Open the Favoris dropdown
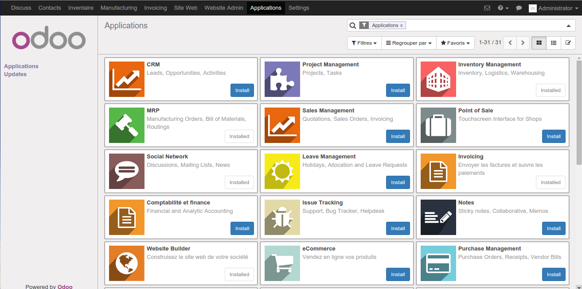The width and height of the screenshot is (582, 289). coord(456,43)
